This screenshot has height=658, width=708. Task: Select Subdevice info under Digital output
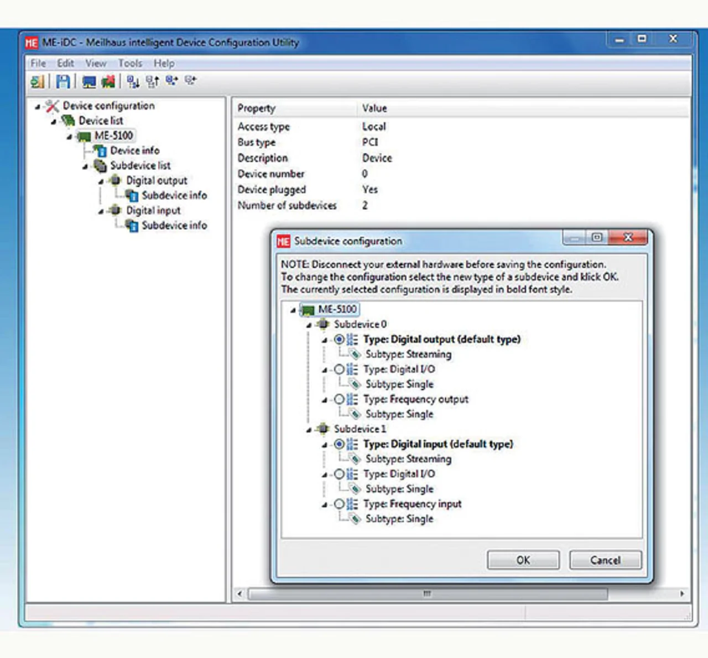(x=174, y=195)
